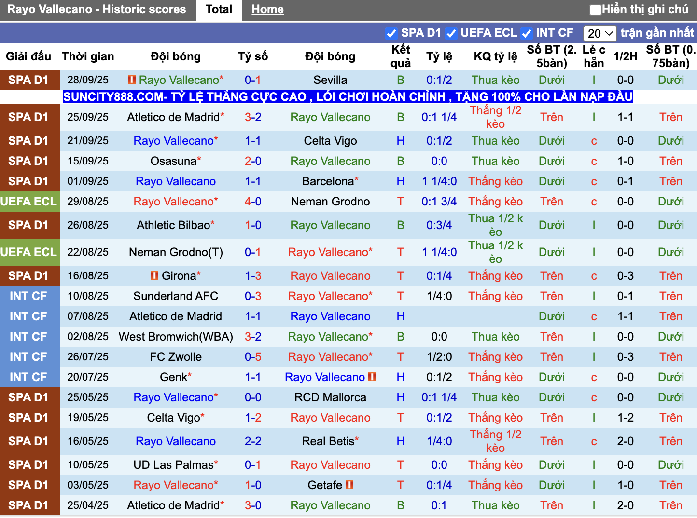Toggle the SPA D1 filter checkbox
Image resolution: width=697 pixels, height=518 pixels.
[x=391, y=33]
